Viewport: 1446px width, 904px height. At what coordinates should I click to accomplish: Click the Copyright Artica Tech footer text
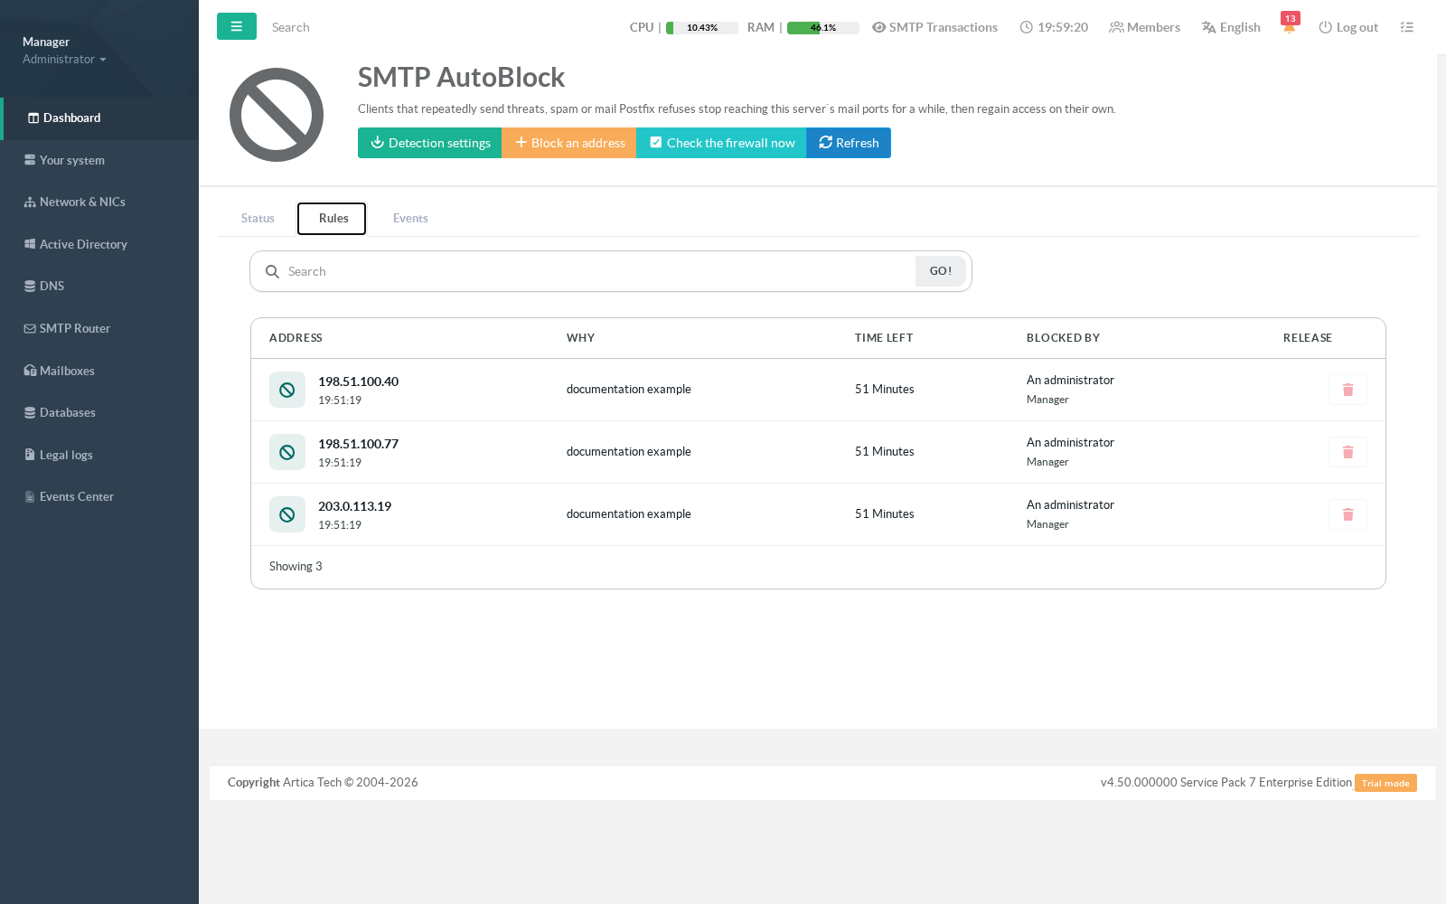323,782
